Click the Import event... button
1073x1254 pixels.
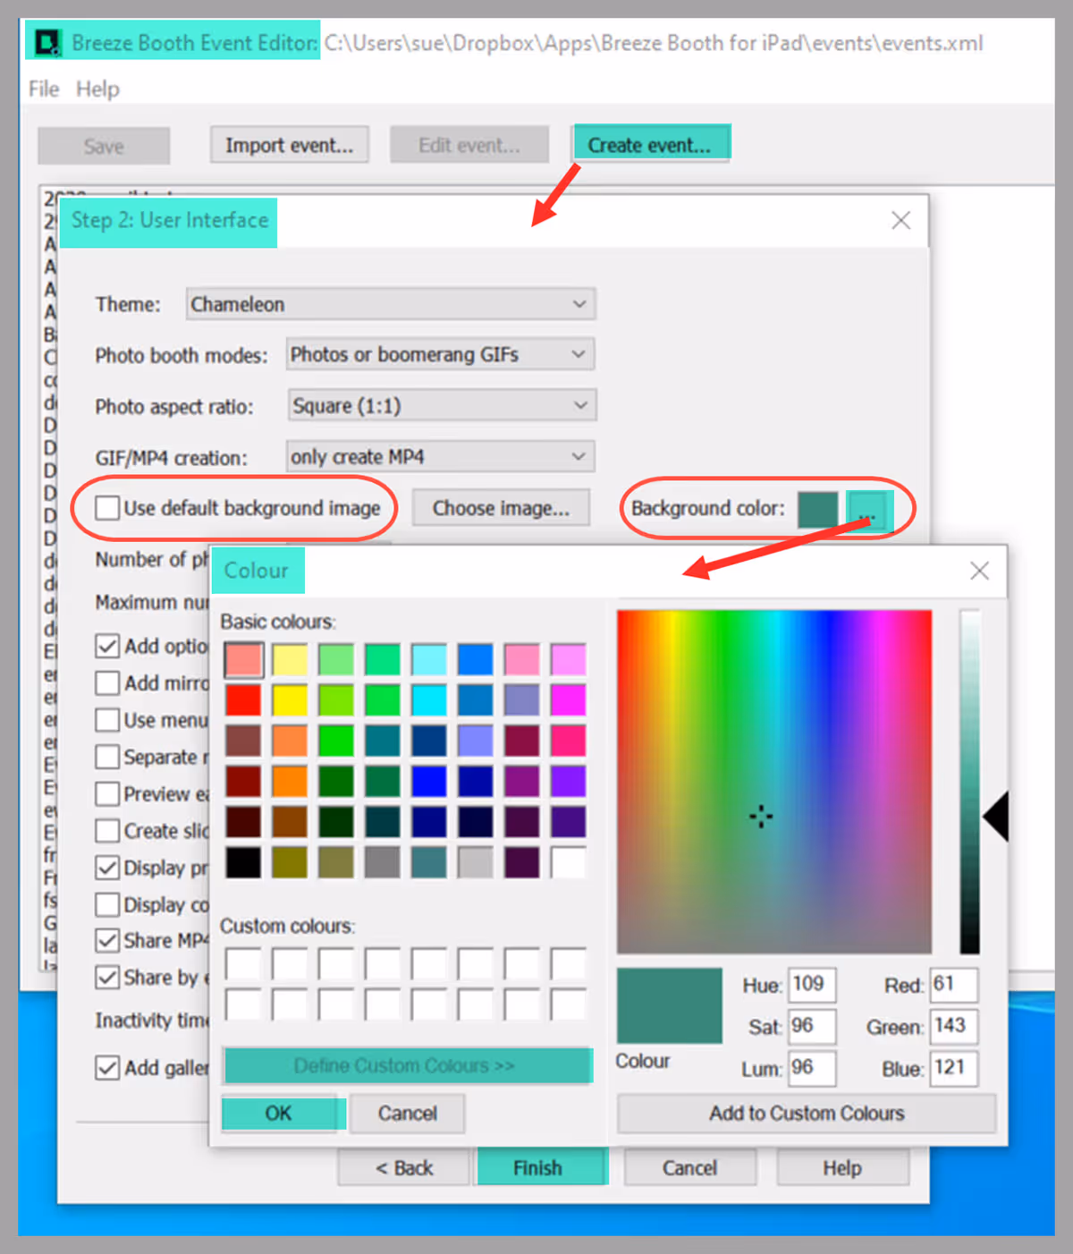pyautogui.click(x=290, y=145)
